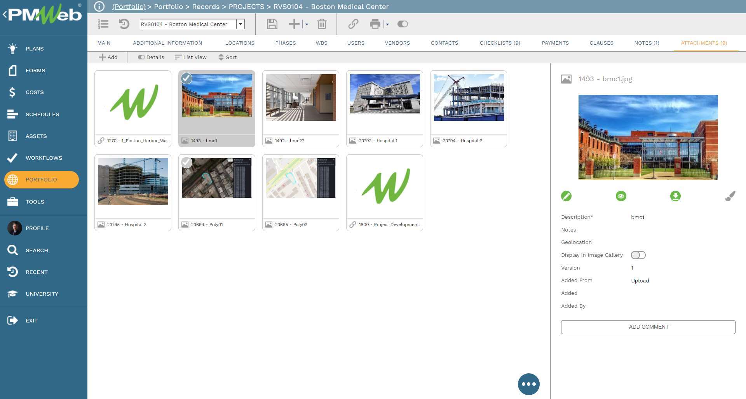Open the Redline brush icon
This screenshot has width=746, height=399.
730,196
